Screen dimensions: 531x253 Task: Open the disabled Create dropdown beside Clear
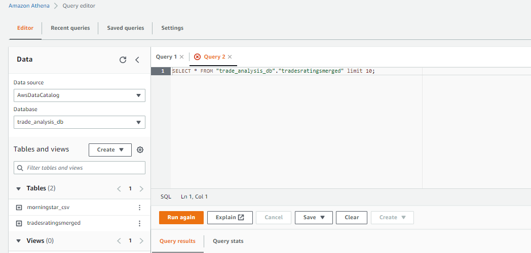[392, 218]
